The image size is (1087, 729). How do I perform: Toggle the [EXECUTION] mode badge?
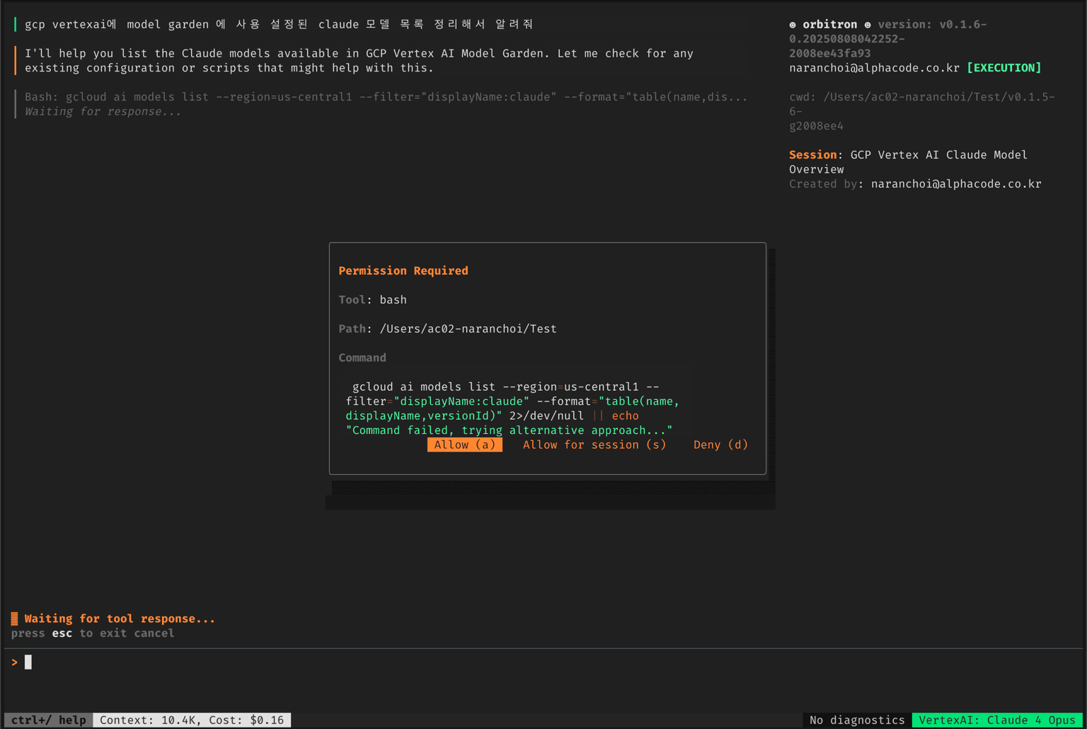(x=1003, y=68)
